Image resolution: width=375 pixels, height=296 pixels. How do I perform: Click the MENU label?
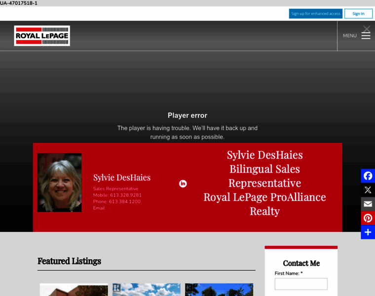[350, 36]
